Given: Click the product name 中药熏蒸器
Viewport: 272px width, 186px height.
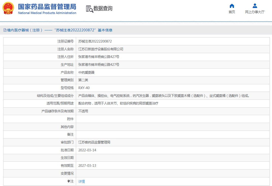Looking at the screenshot, I should 86,72.
